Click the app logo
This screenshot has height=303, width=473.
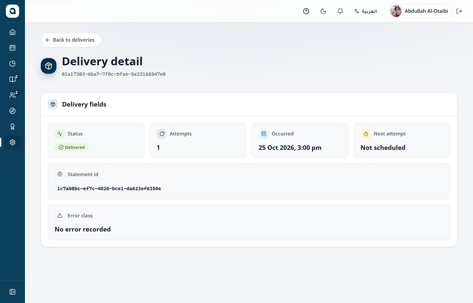coord(12,11)
